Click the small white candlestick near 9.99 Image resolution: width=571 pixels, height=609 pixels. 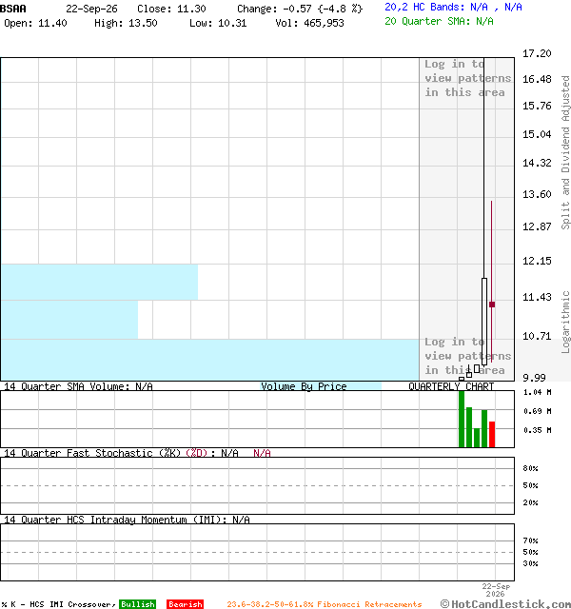tap(462, 379)
